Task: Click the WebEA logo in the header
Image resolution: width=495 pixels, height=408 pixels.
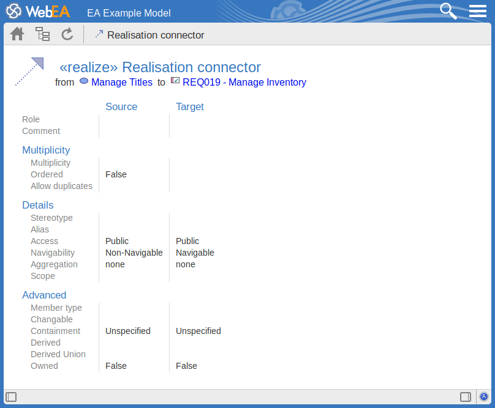Action: pos(38,12)
